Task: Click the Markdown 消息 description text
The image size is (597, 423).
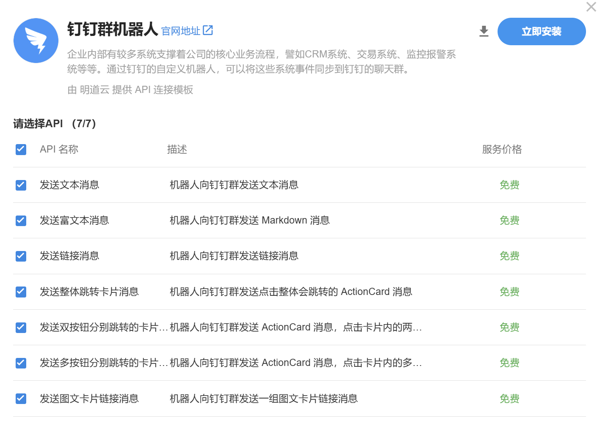Action: [x=250, y=221]
